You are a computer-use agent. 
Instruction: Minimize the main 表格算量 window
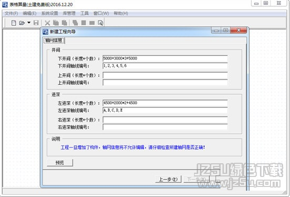(x=256, y=3)
